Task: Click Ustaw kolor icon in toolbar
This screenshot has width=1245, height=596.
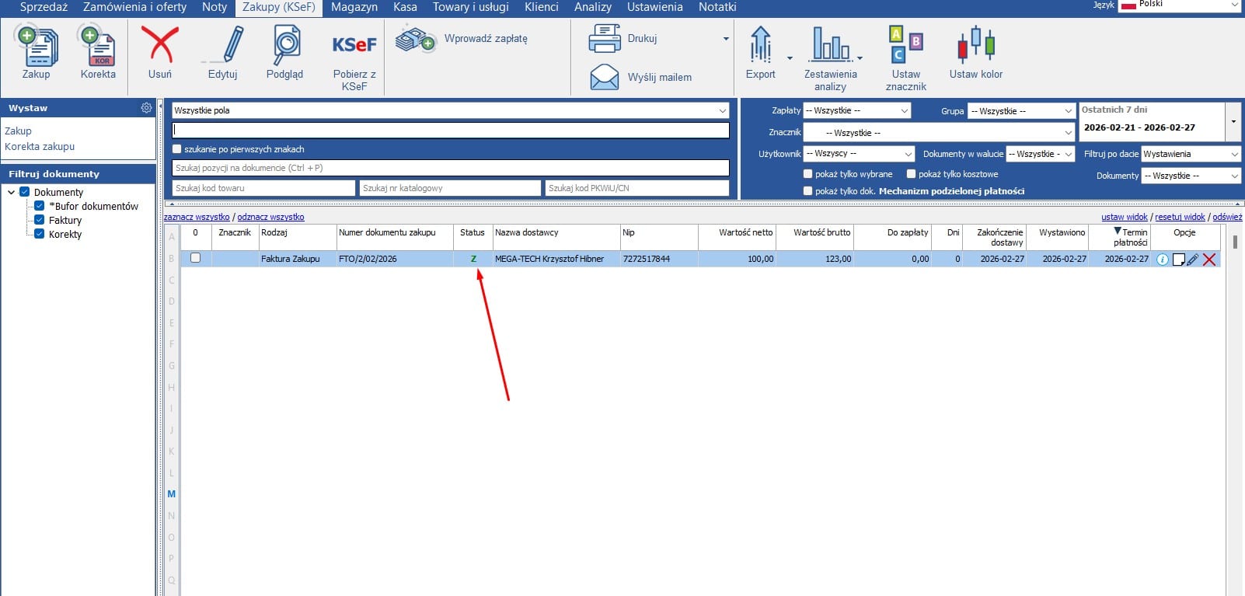Action: (975, 45)
